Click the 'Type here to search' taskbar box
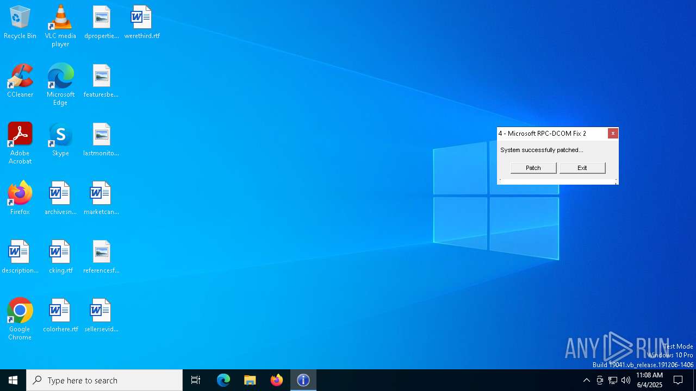The height and width of the screenshot is (391, 696). [104, 380]
